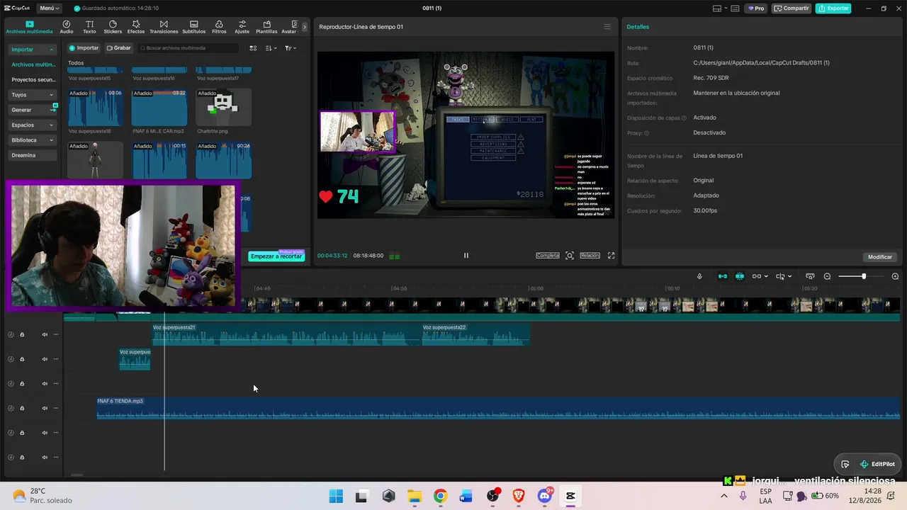This screenshot has height=510, width=907.
Task: Click the scan-frame icon beside Completa
Action: click(x=570, y=256)
